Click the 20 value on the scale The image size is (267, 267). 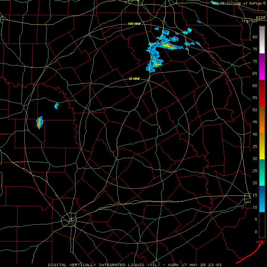pos(255,183)
